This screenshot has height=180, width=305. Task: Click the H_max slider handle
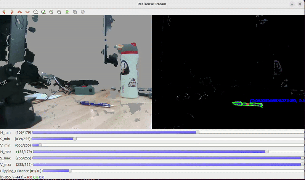266,152
